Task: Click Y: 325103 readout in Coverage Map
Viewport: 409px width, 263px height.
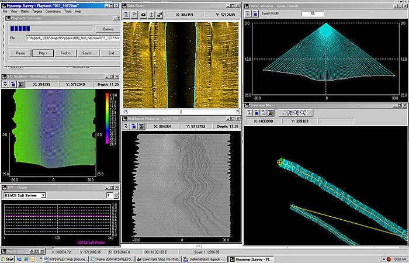Action: point(300,121)
